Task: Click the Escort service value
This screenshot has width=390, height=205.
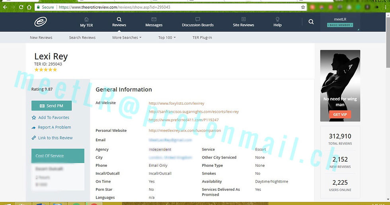Action: (260, 149)
